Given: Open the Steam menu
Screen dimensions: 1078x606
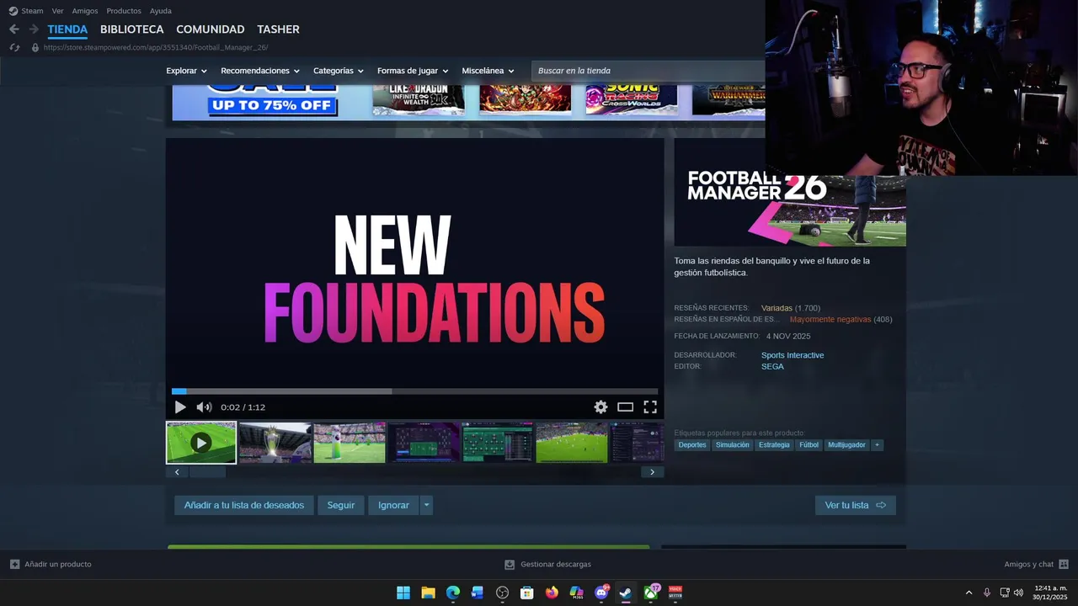Looking at the screenshot, I should 26,11.
